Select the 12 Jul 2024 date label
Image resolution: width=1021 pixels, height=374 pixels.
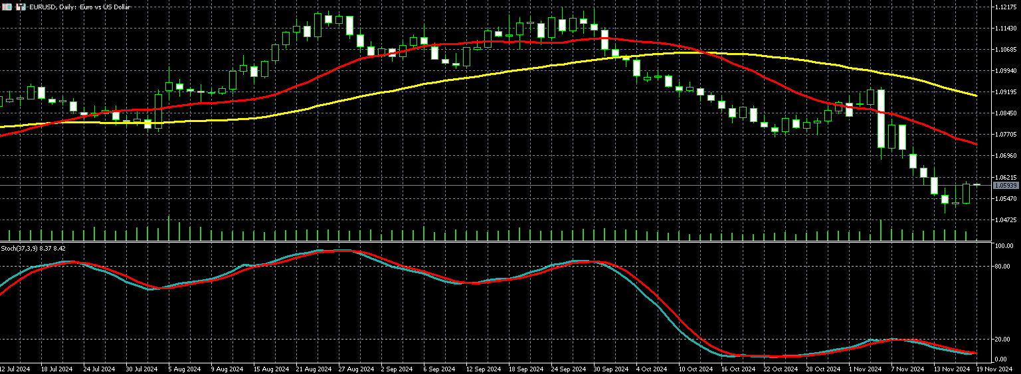[x=16, y=369]
